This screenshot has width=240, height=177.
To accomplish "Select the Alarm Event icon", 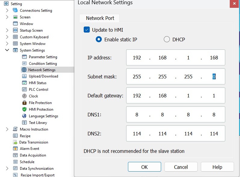I will pyautogui.click(x=15, y=148).
